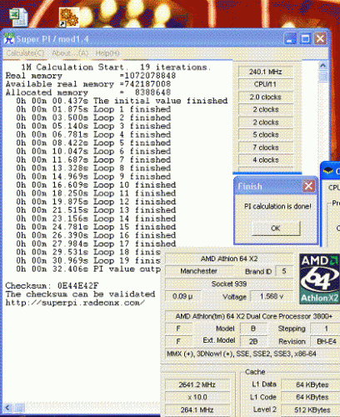Image resolution: width=340 pixels, height=417 pixels.
Task: Click OK in the Finish dialog
Action: 276,229
